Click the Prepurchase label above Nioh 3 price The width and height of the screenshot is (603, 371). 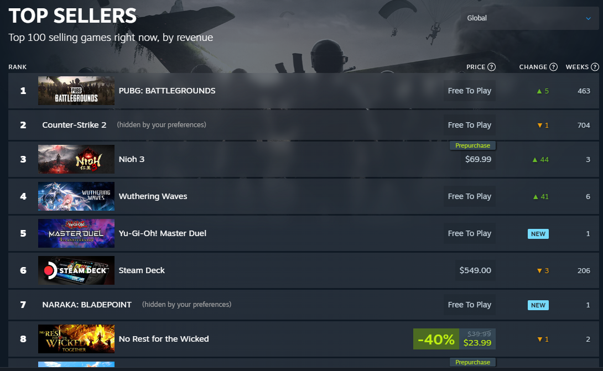(x=472, y=145)
